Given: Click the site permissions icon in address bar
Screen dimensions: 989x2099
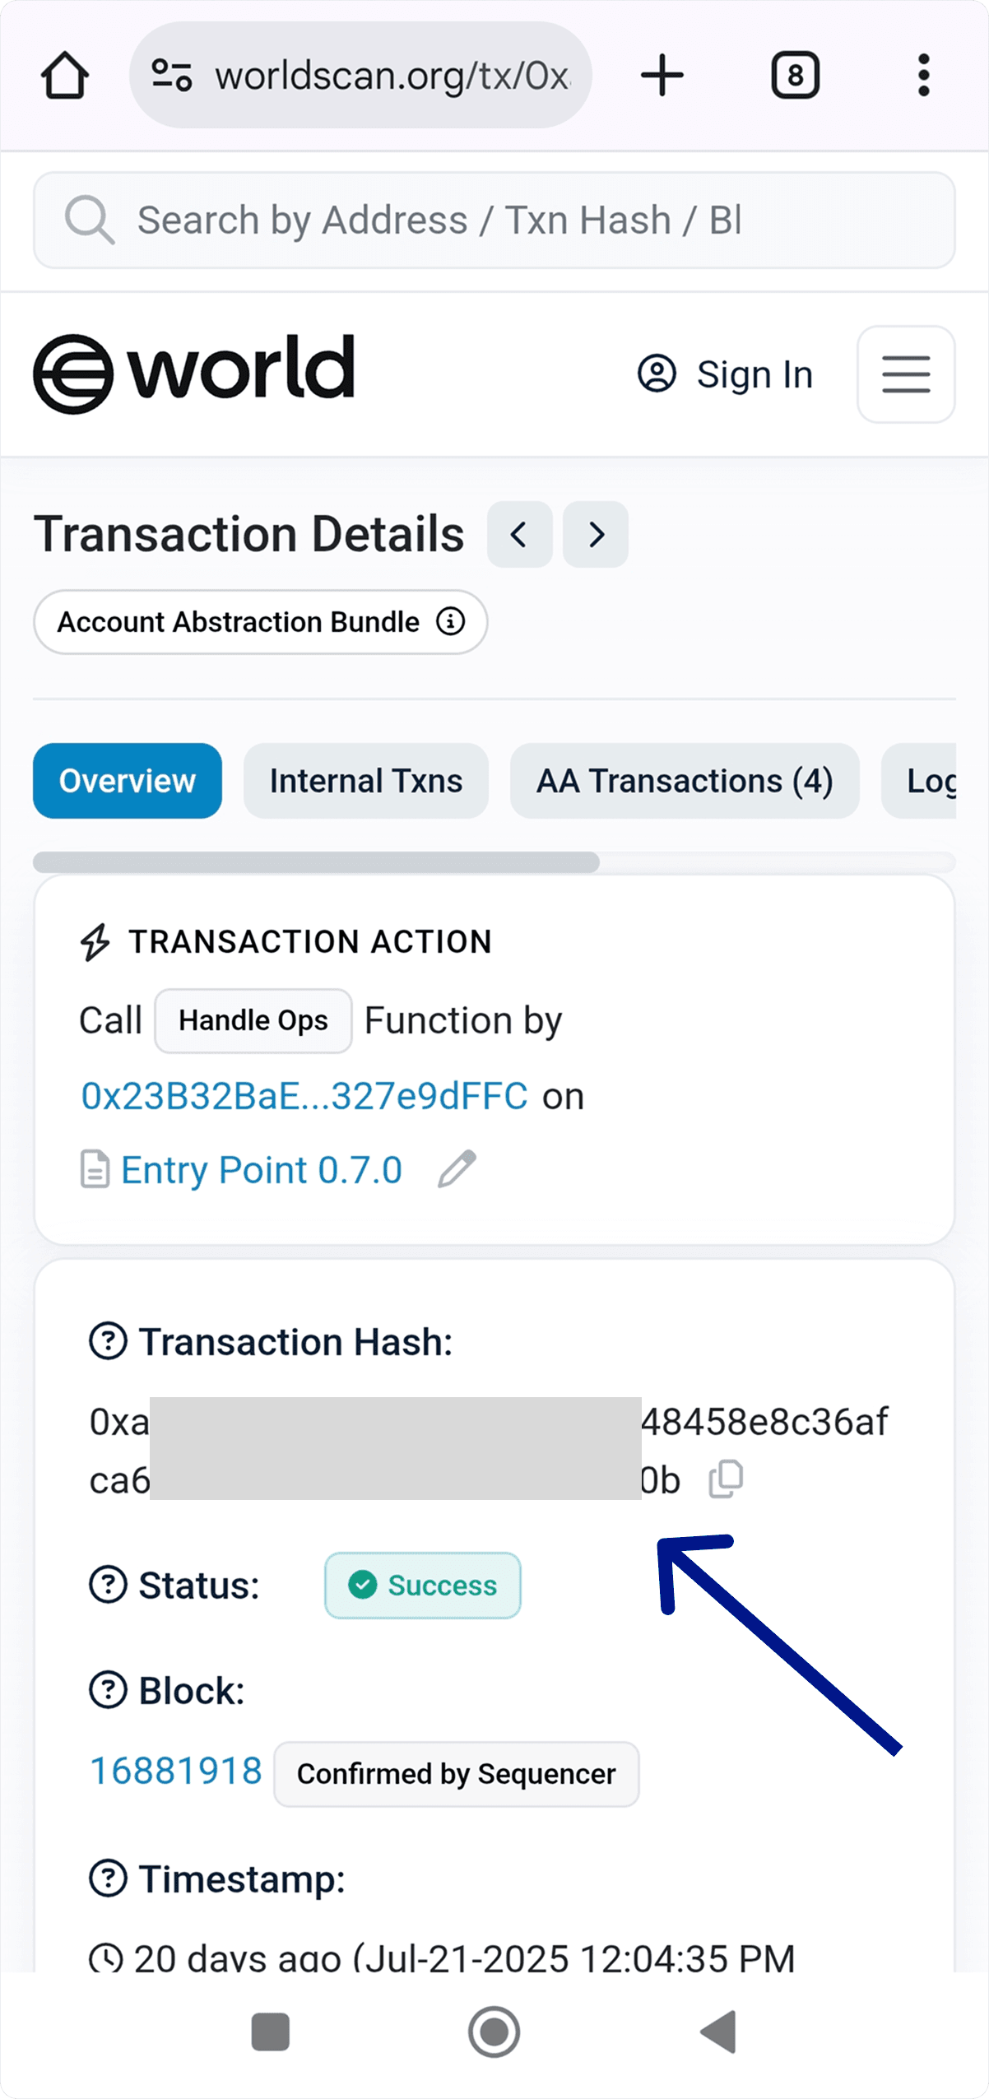Looking at the screenshot, I should click(x=170, y=74).
